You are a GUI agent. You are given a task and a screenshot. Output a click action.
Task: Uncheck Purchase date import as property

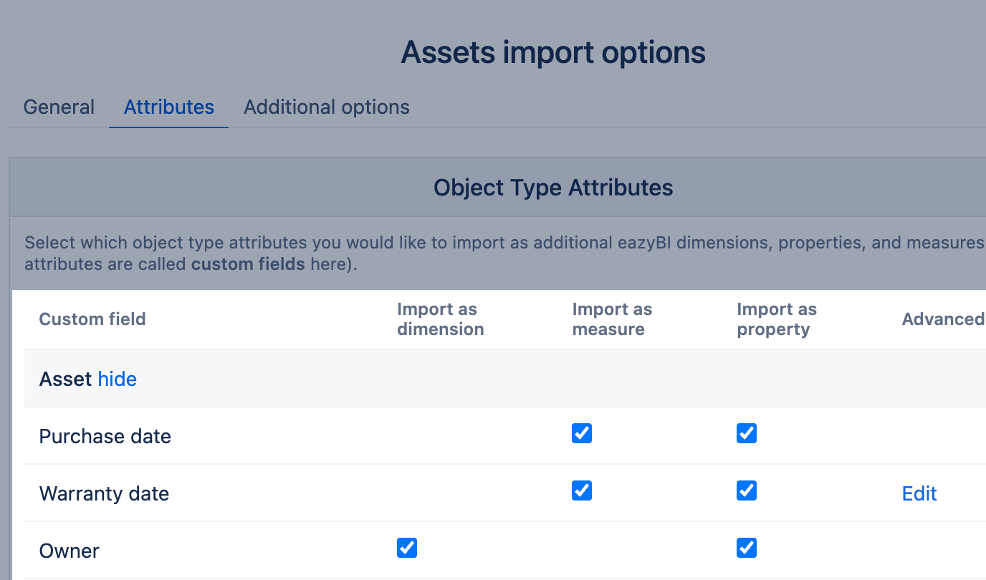[x=747, y=434]
